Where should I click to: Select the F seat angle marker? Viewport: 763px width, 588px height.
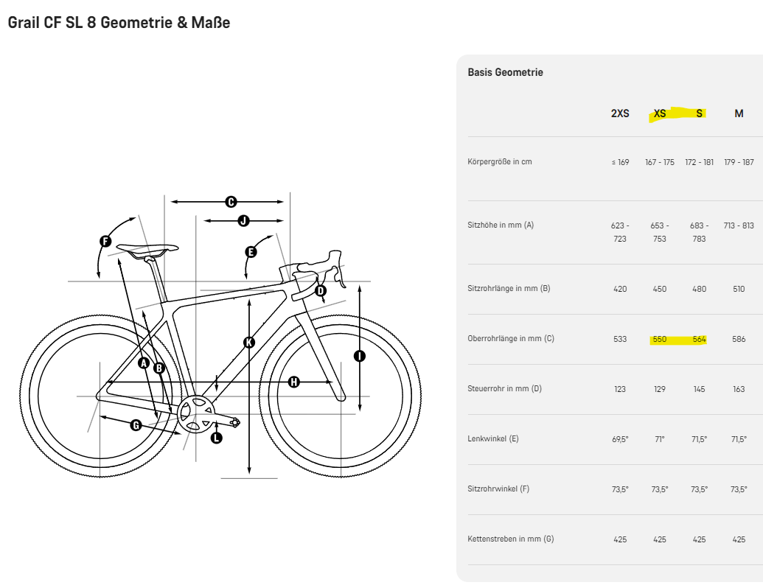[x=105, y=241]
